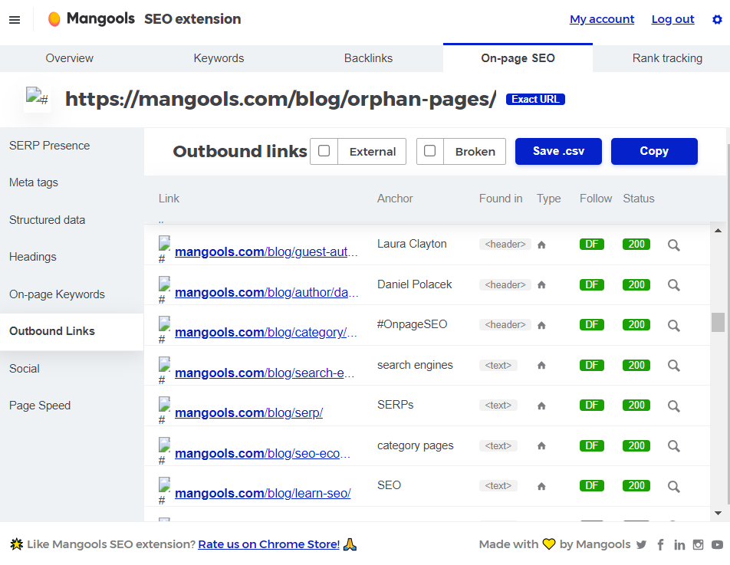Inspect the #OnpageSEO row magnifier
The image size is (730, 565).
tap(674, 325)
